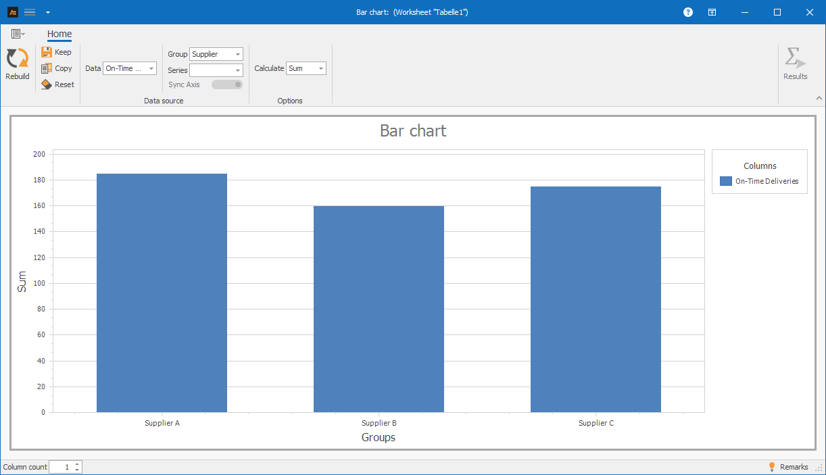The image size is (826, 475).
Task: Open the application menu button left of Home
Action: (x=18, y=34)
